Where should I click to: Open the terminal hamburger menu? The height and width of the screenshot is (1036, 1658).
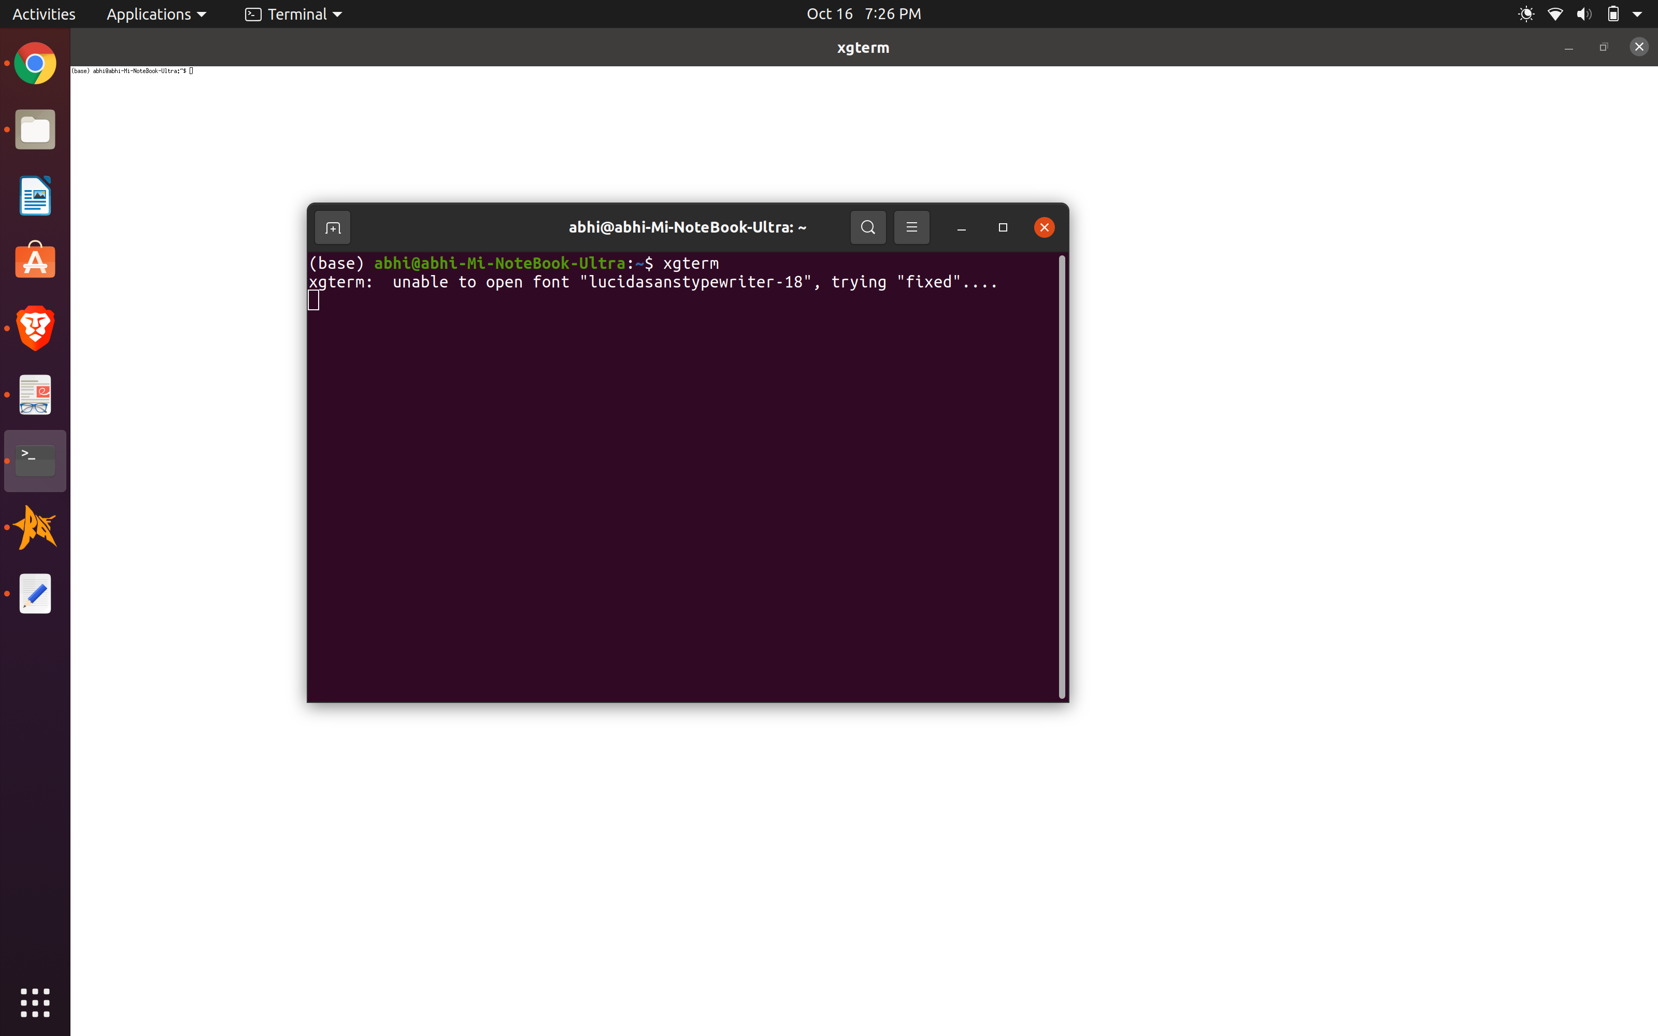coord(911,227)
